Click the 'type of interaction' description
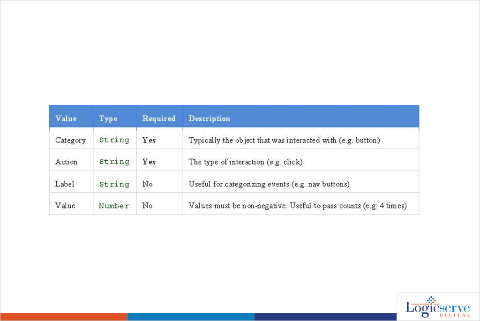Viewport: 480px width, 321px height. click(246, 162)
